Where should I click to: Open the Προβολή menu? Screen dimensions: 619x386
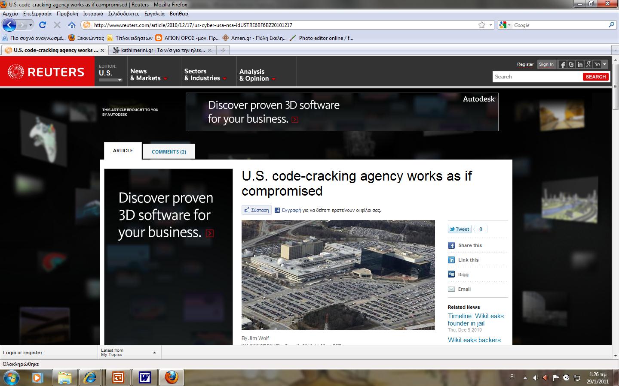[67, 14]
